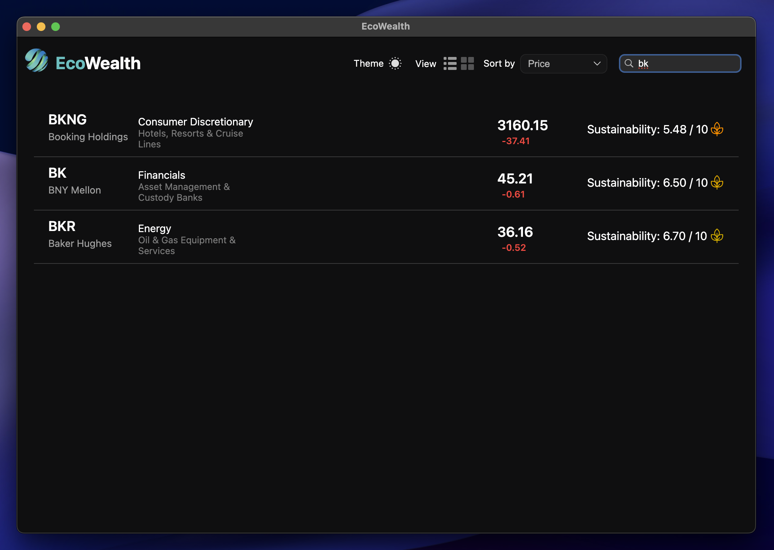Switch to list view icon
774x550 pixels.
point(450,63)
